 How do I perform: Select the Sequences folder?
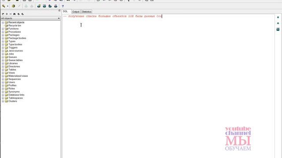pyautogui.click(x=15, y=79)
